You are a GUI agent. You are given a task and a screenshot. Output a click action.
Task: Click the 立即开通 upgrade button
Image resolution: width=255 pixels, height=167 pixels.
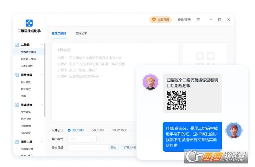[x=160, y=20]
